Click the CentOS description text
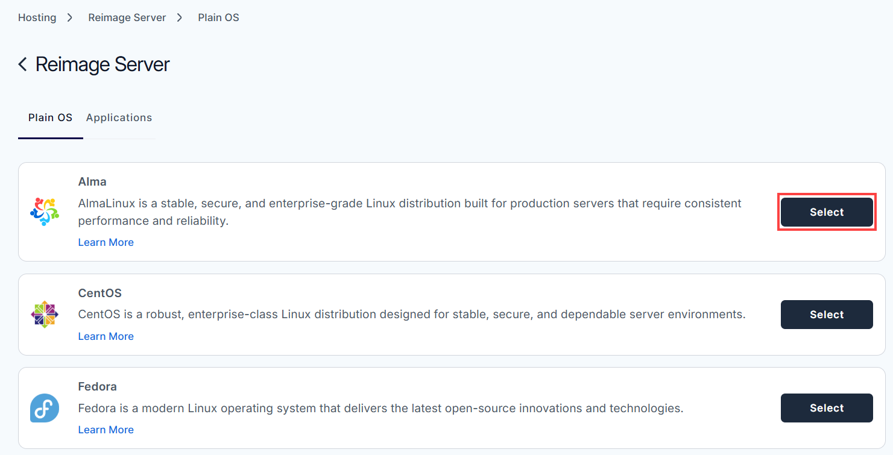 click(x=412, y=315)
